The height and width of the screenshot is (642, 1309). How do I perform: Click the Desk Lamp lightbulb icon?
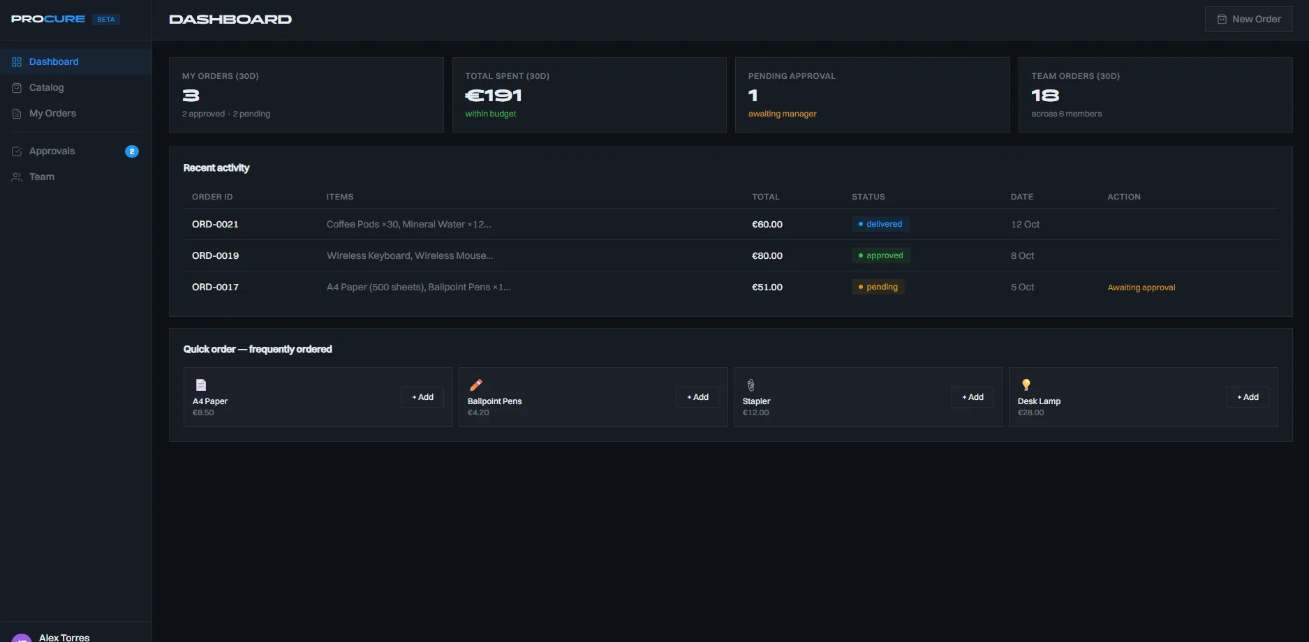[x=1026, y=385]
